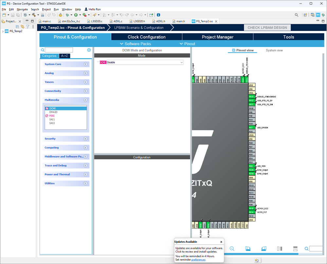
Task: Switch to A->Z peripheral sorting tab
Action: click(64, 56)
